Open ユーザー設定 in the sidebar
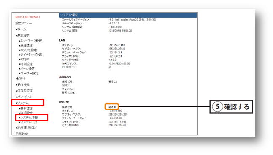Image resolution: width=273 pixels, height=155 pixels. 29,74
